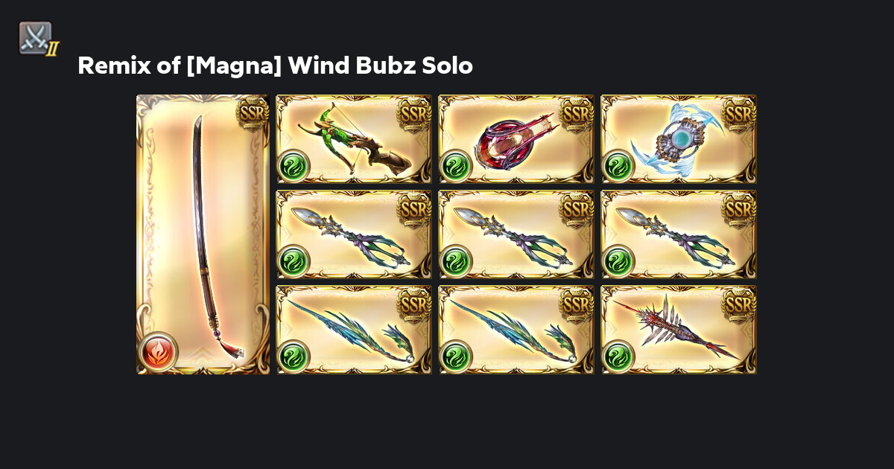Select the first feathered blade in bottom row
The image size is (894, 469).
[x=354, y=330]
